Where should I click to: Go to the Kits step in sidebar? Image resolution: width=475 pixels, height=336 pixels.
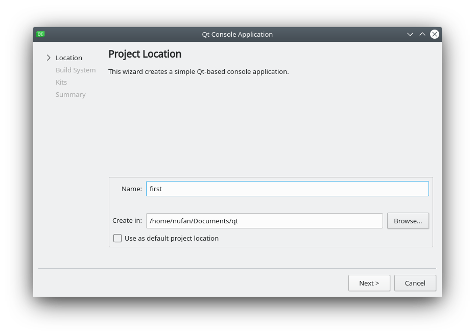[61, 82]
